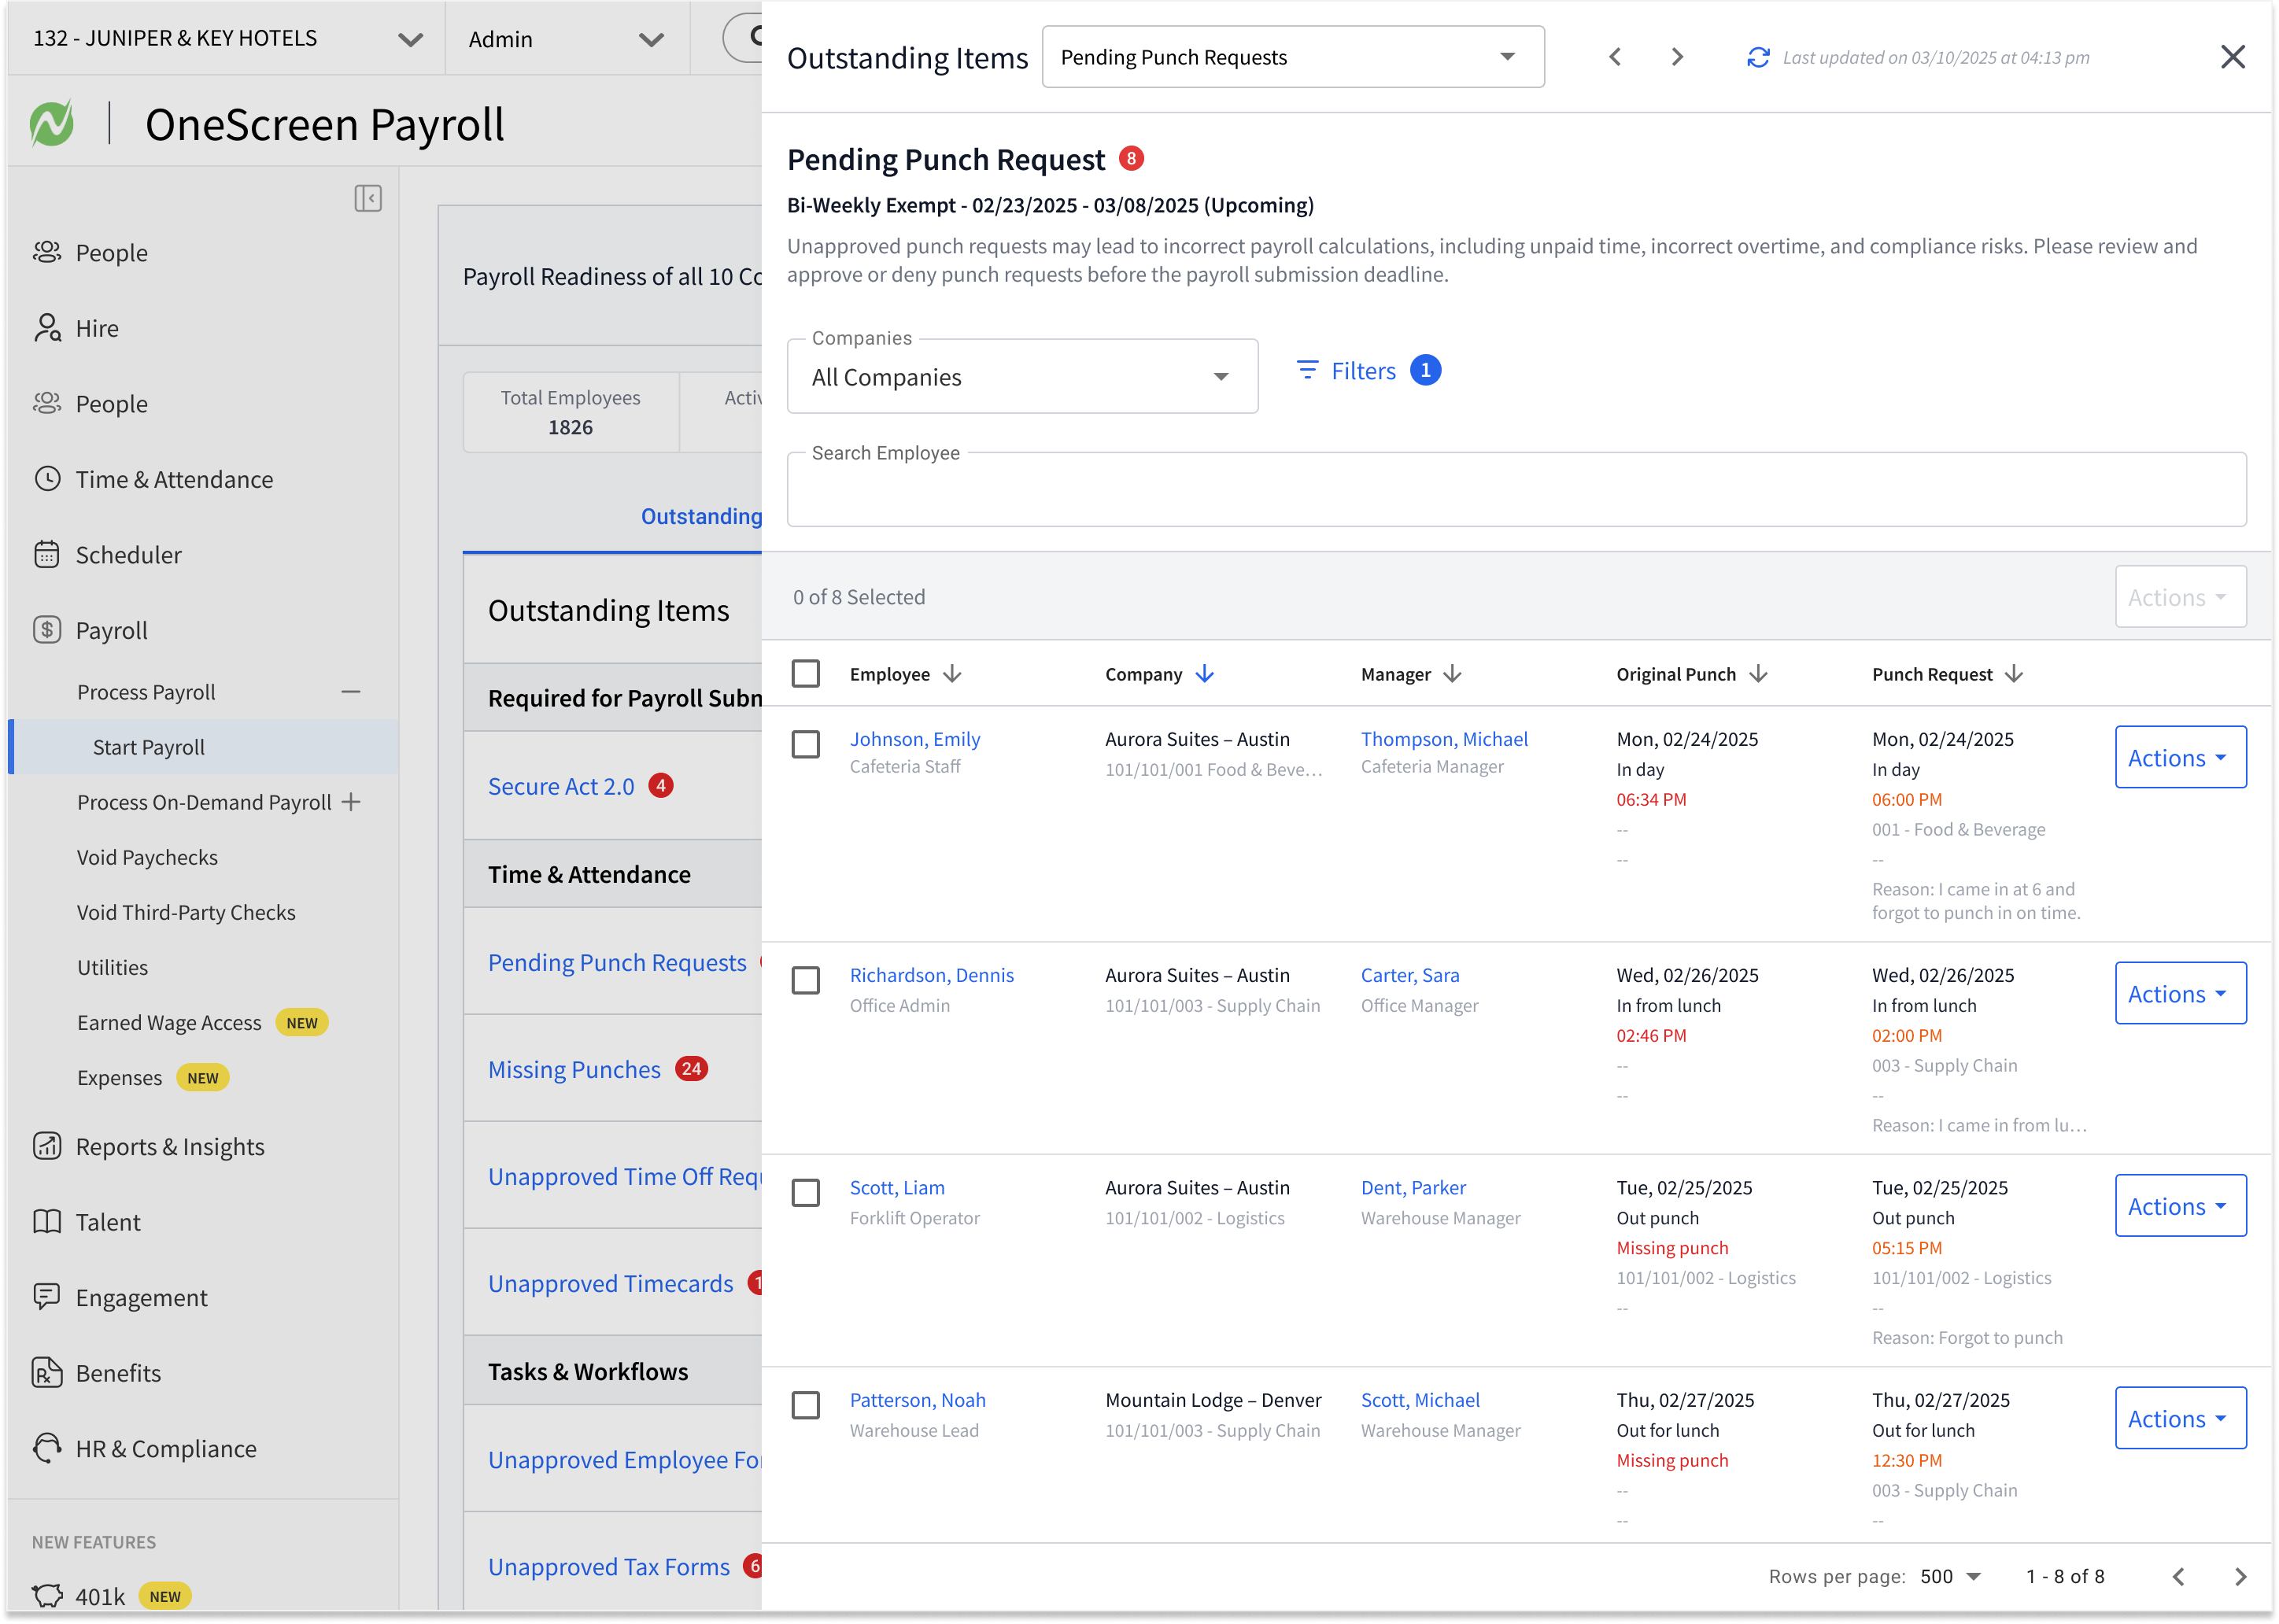Click the Reports & Insights chart icon
This screenshot has width=2279, height=1624.
[x=47, y=1146]
